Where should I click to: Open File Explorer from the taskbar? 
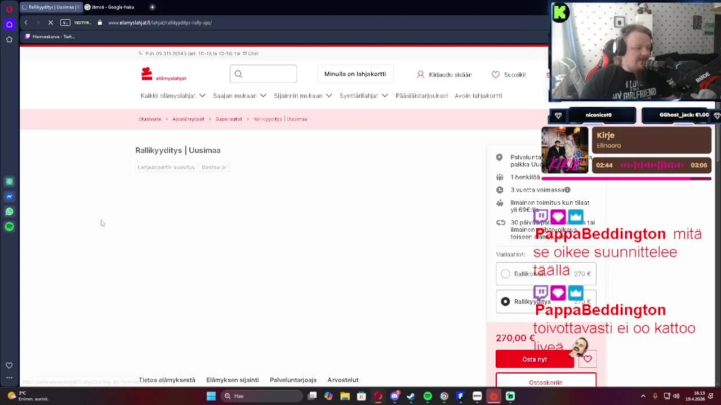tap(345, 396)
